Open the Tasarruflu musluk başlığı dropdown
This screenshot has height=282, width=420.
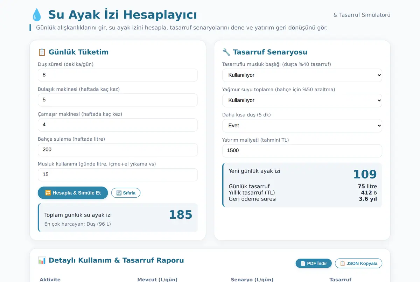[302, 75]
